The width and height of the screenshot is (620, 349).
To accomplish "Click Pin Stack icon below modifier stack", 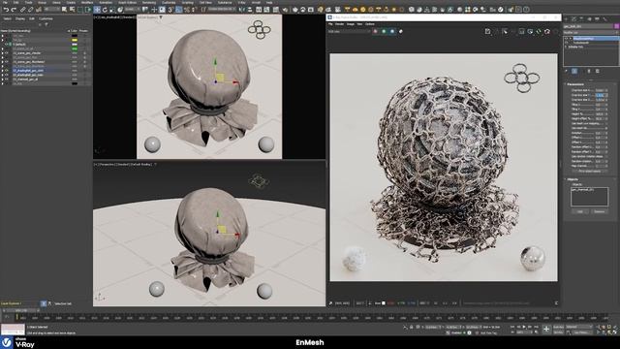I will [x=566, y=71].
